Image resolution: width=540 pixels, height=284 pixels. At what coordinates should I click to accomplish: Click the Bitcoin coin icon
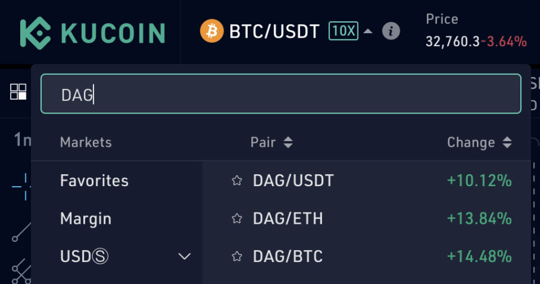(x=212, y=31)
